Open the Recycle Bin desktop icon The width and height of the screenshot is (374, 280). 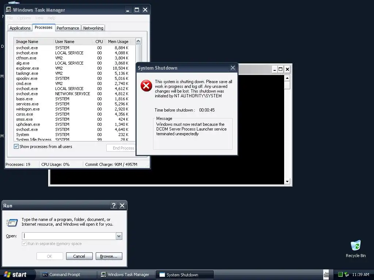coord(356,249)
